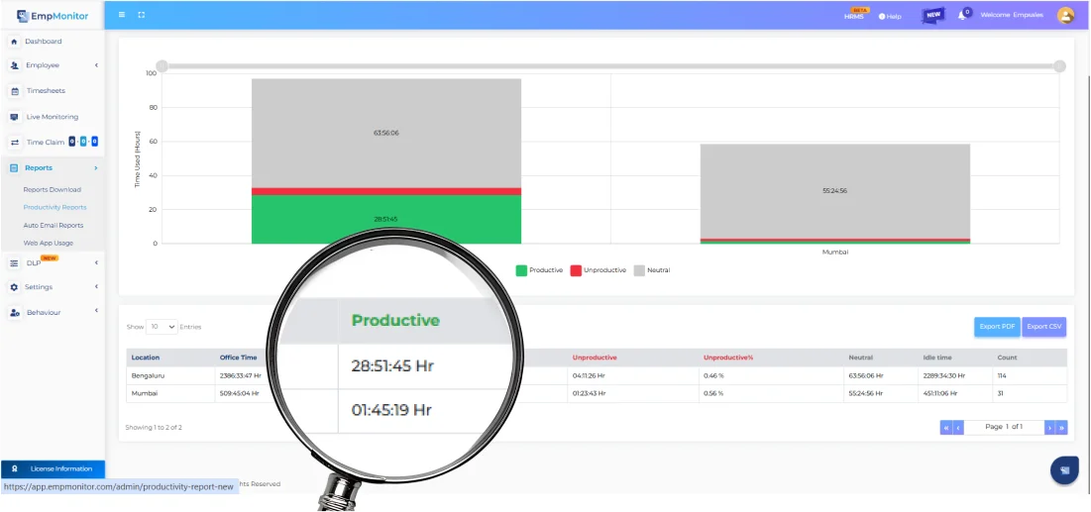Click the Export CSV button
Screen dimensions: 1091x512
pyautogui.click(x=1044, y=326)
